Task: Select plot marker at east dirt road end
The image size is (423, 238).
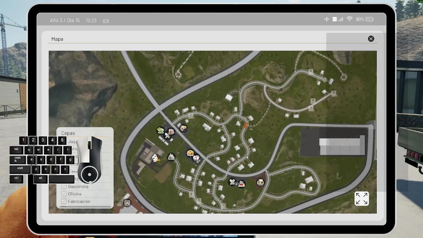Action: (x=334, y=94)
